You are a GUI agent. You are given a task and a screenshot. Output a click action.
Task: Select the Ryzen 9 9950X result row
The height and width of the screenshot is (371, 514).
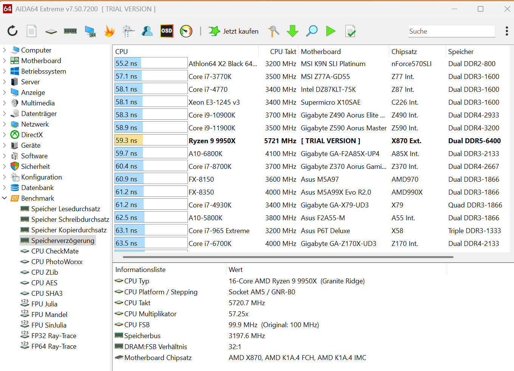(x=311, y=141)
